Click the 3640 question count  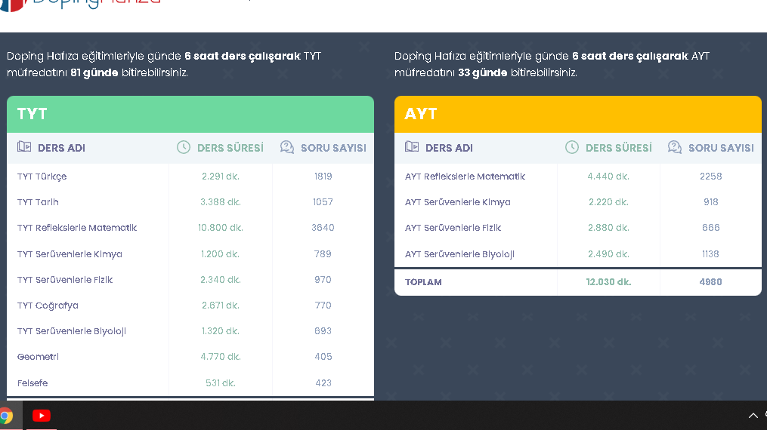tap(323, 228)
